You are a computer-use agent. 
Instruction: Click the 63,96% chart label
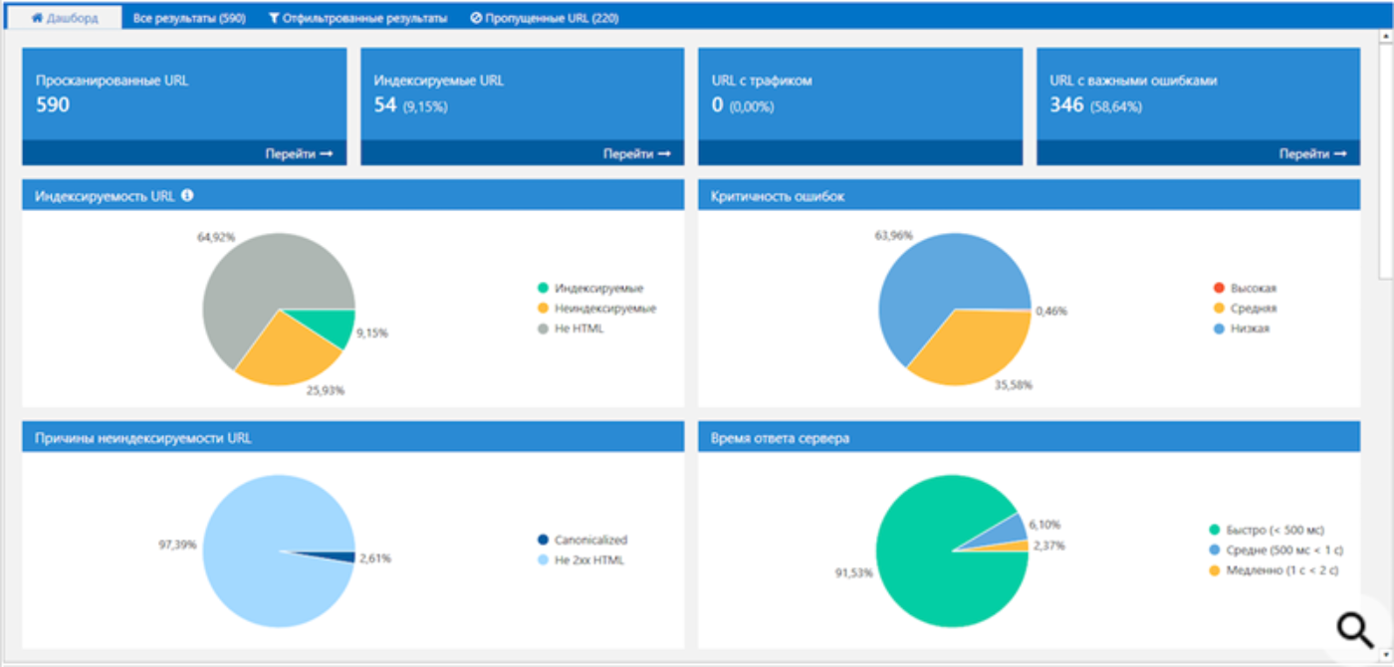[x=893, y=236]
